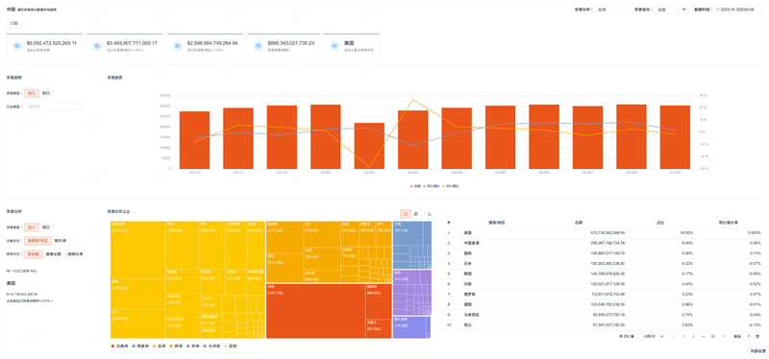Click the 内部反馈 feedback button
The height and width of the screenshot is (359, 769).
tap(757, 351)
